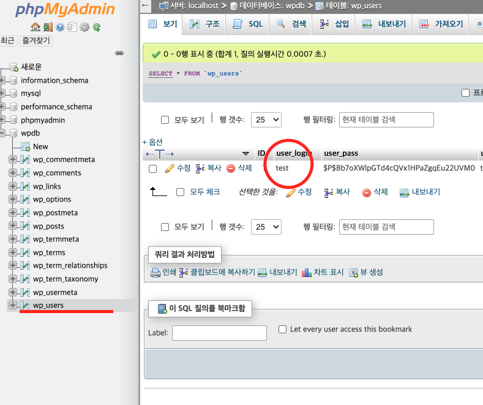
Task: Click database wpdb in breadcrumb
Action: tap(272, 6)
